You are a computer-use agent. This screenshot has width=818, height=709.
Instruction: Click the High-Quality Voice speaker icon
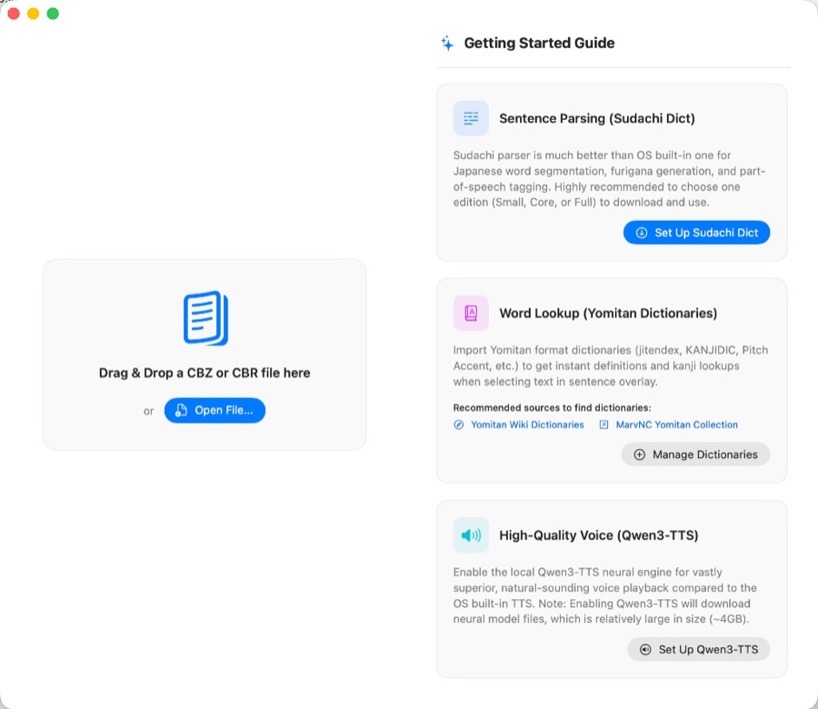[471, 535]
